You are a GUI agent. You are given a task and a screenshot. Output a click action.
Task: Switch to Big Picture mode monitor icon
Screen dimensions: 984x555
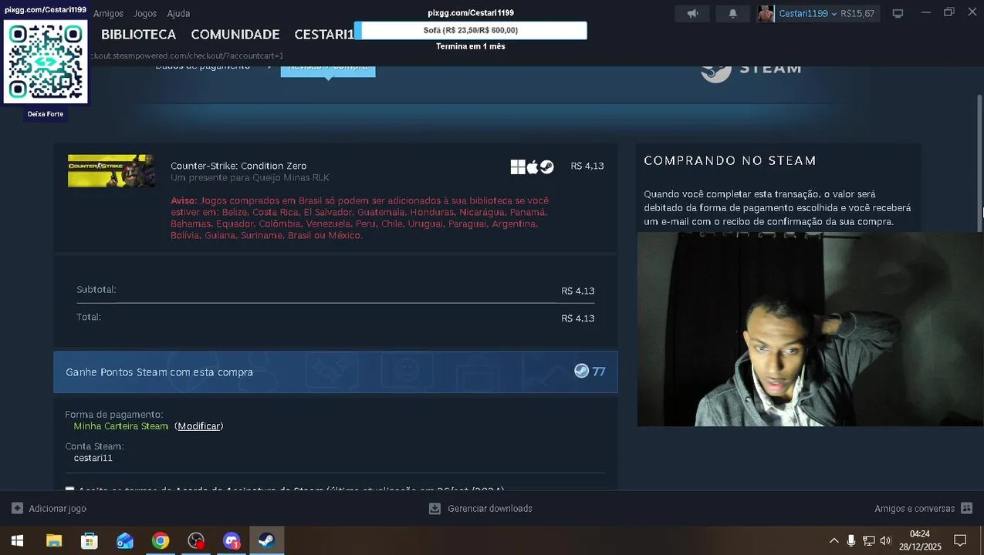[x=898, y=13]
